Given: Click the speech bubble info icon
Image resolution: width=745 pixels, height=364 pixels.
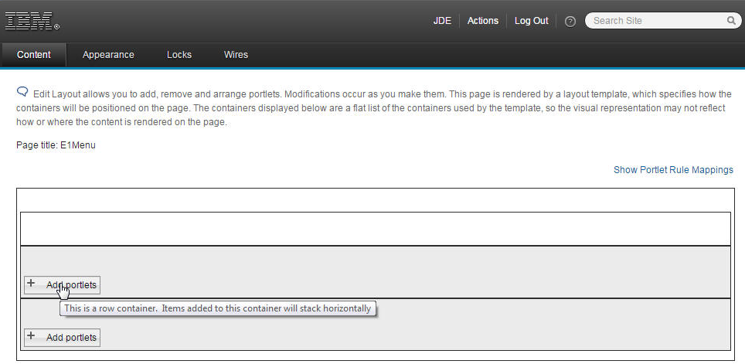Looking at the screenshot, I should coord(22,92).
